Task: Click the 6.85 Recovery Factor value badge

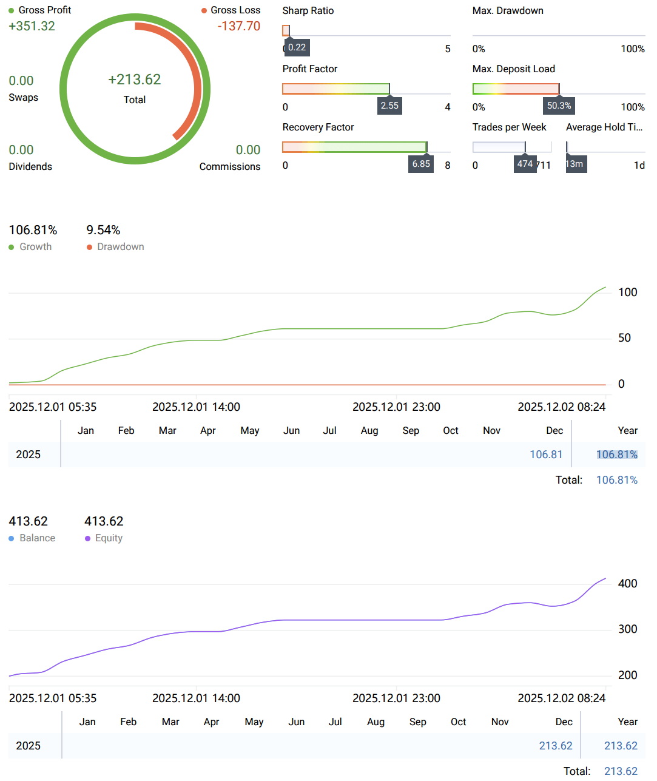Action: [x=421, y=164]
